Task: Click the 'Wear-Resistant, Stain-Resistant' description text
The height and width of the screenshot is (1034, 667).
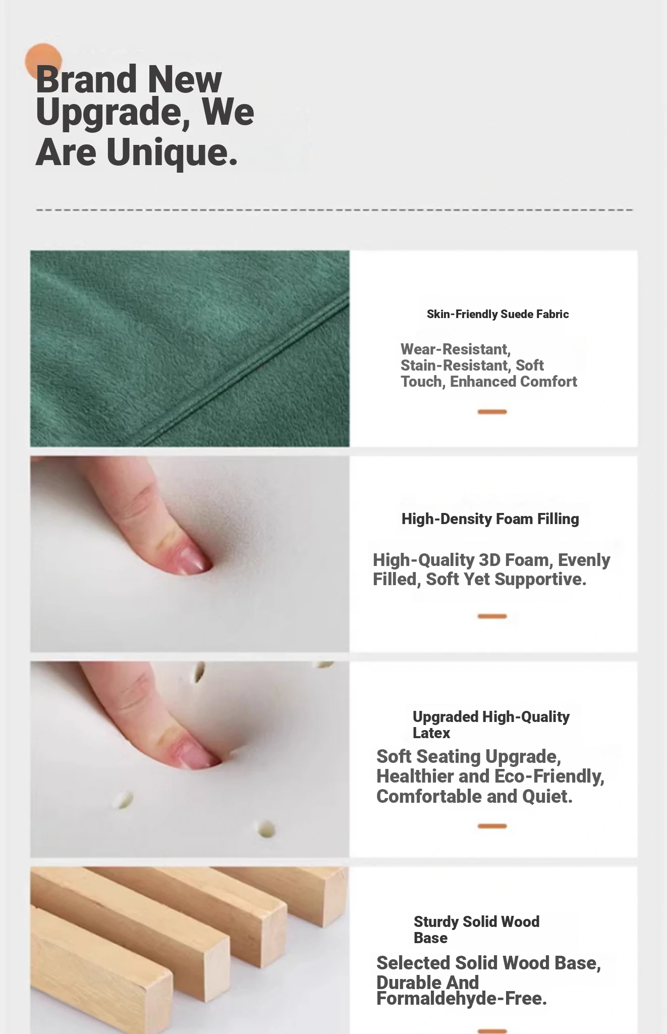Action: [488, 366]
